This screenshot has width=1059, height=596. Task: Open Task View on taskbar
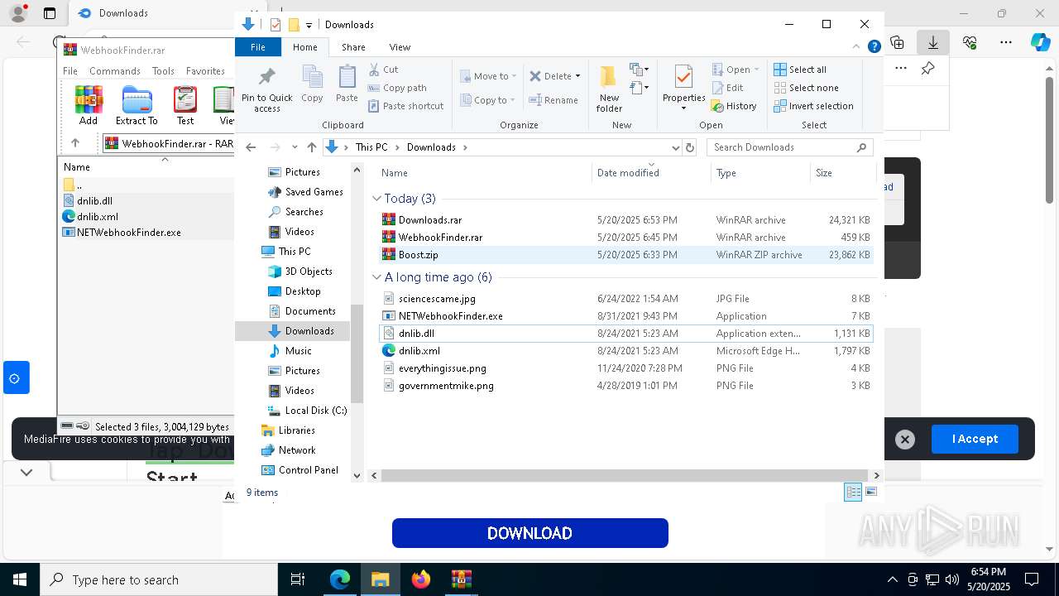[298, 579]
